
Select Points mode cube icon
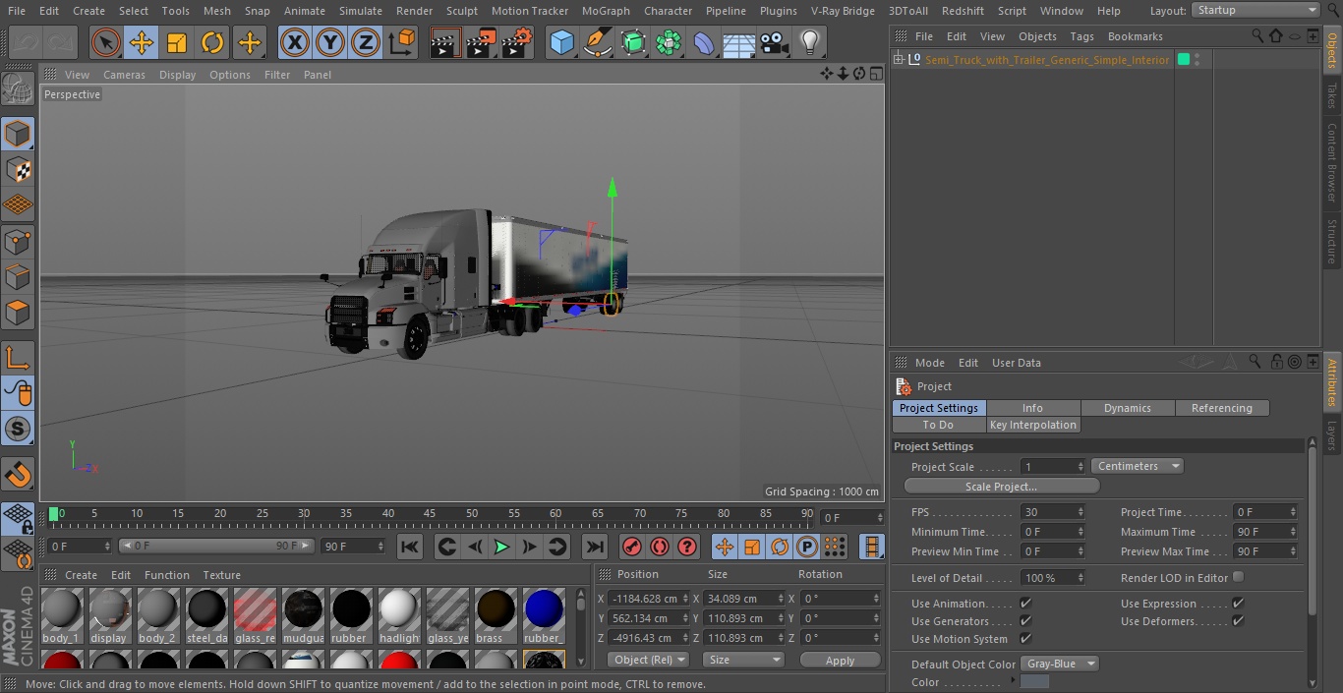[18, 241]
